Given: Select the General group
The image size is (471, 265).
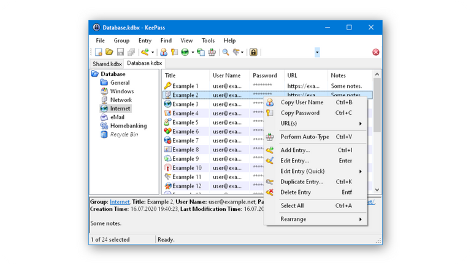Looking at the screenshot, I should (x=120, y=83).
